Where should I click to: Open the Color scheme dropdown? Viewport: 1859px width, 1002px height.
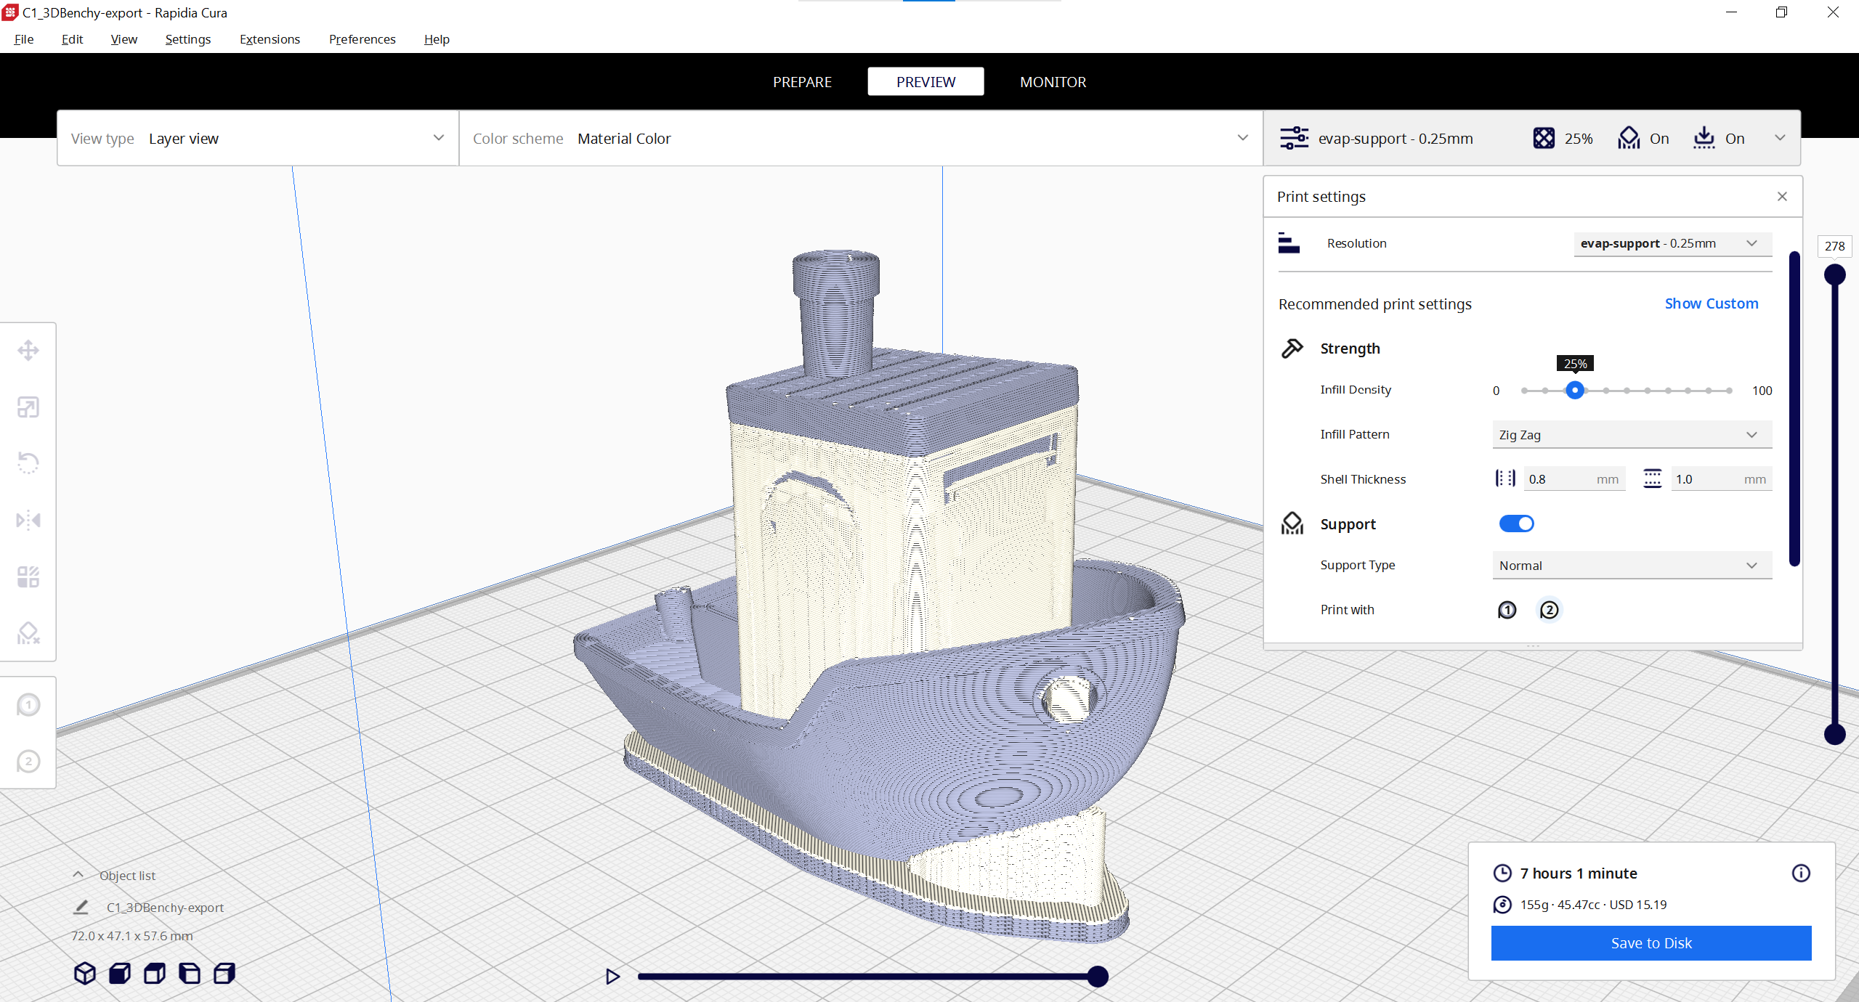pyautogui.click(x=860, y=139)
